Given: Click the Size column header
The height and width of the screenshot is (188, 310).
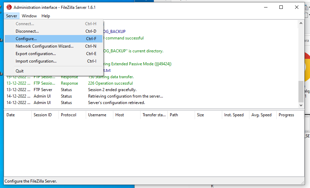Looking at the screenshot, I should pyautogui.click(x=208, y=115).
